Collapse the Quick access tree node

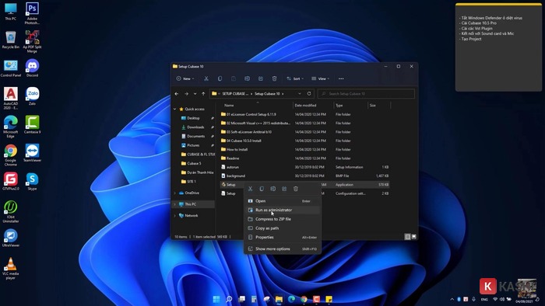click(175, 110)
